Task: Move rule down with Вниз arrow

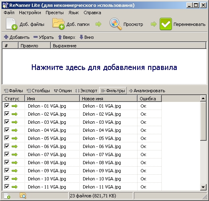Action: coord(81,37)
